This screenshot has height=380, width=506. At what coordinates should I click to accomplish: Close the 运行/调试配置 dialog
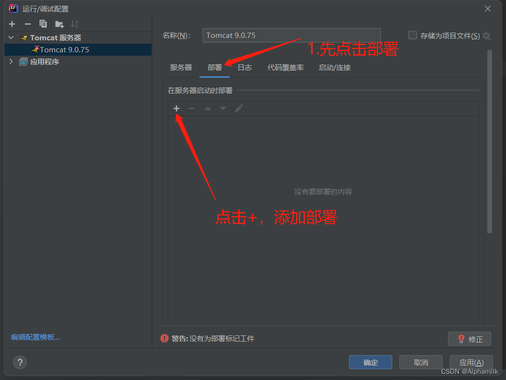pos(488,9)
